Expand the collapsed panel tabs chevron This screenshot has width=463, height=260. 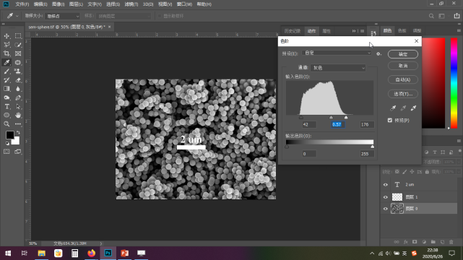pyautogui.click(x=354, y=31)
